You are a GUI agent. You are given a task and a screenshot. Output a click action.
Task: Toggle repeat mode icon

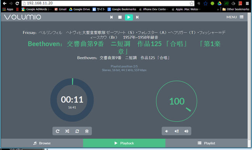(x=57, y=131)
